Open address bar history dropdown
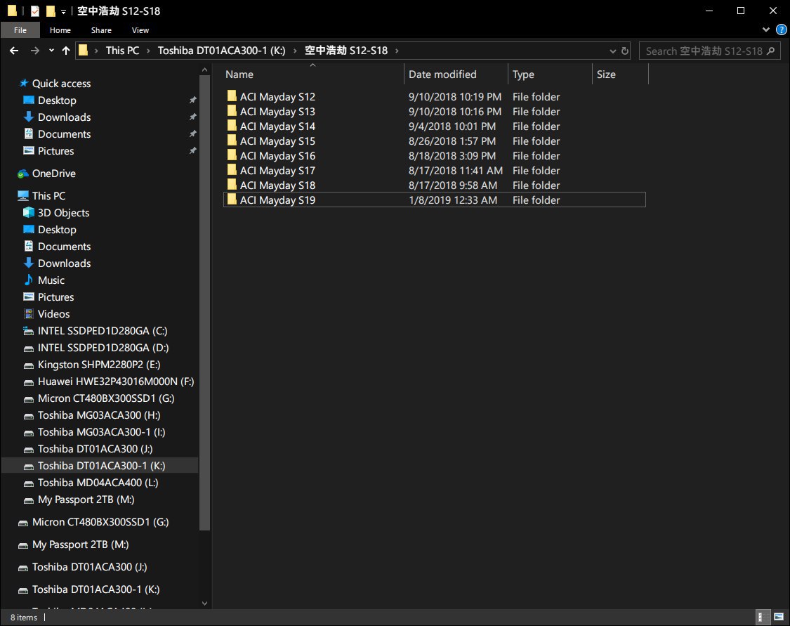The width and height of the screenshot is (790, 626). click(610, 51)
